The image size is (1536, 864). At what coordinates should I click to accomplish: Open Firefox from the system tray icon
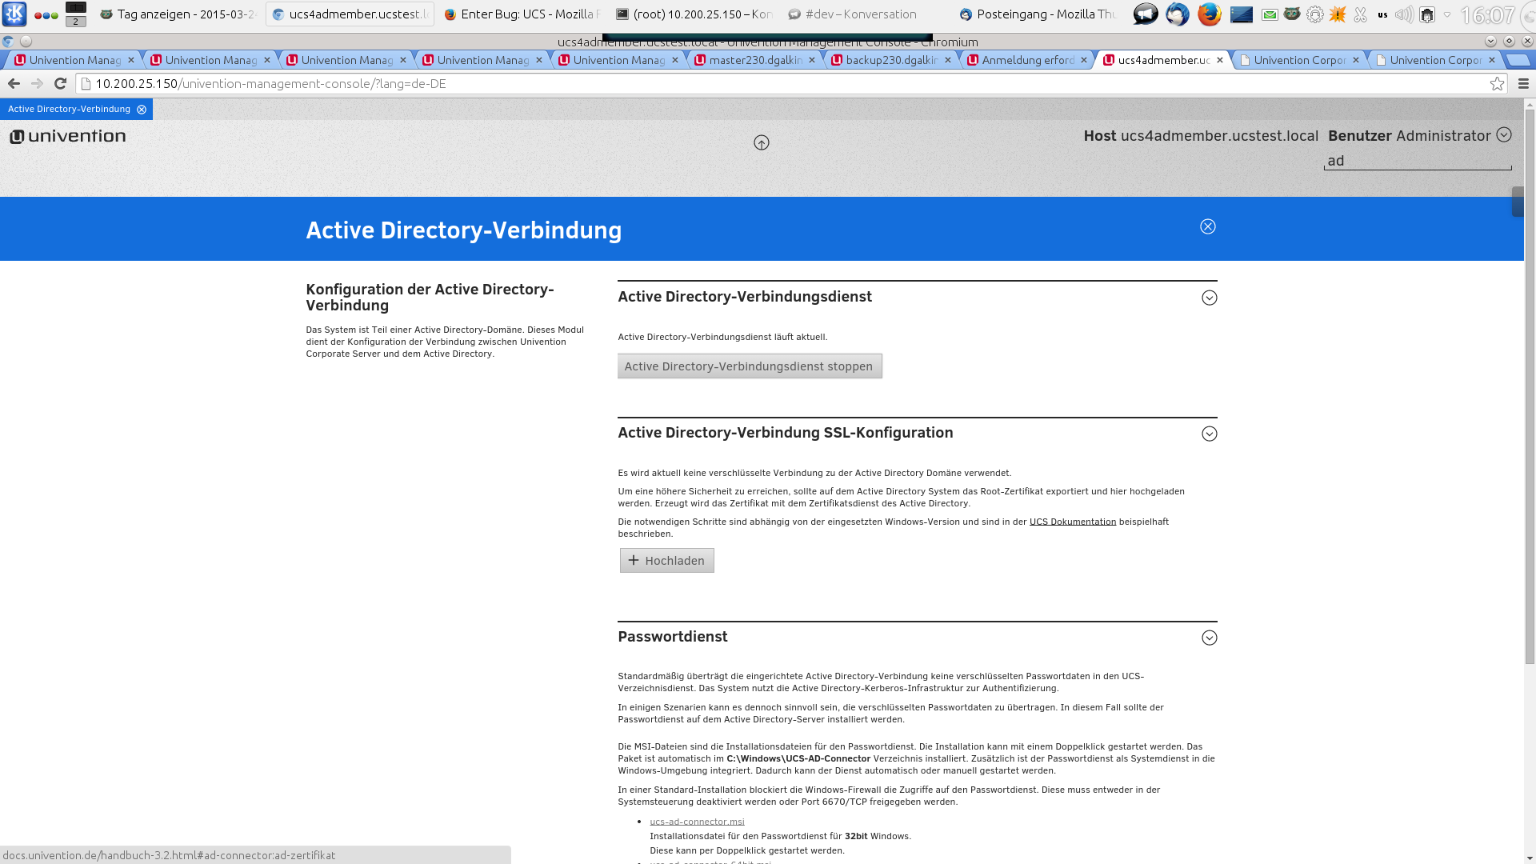1209,14
